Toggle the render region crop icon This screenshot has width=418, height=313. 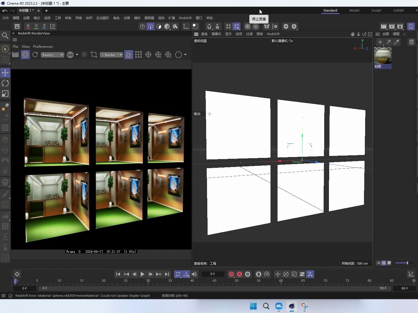coord(94,54)
